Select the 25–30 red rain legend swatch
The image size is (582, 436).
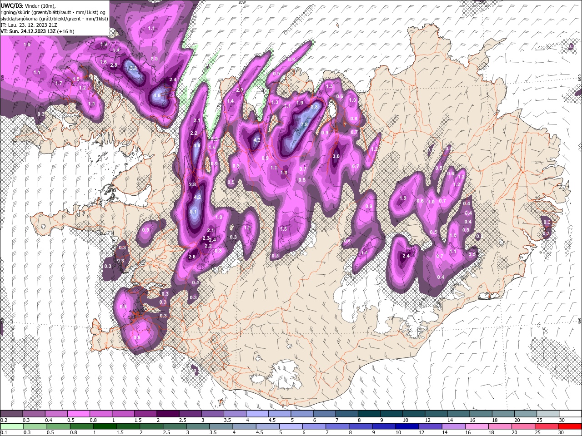pos(546,426)
